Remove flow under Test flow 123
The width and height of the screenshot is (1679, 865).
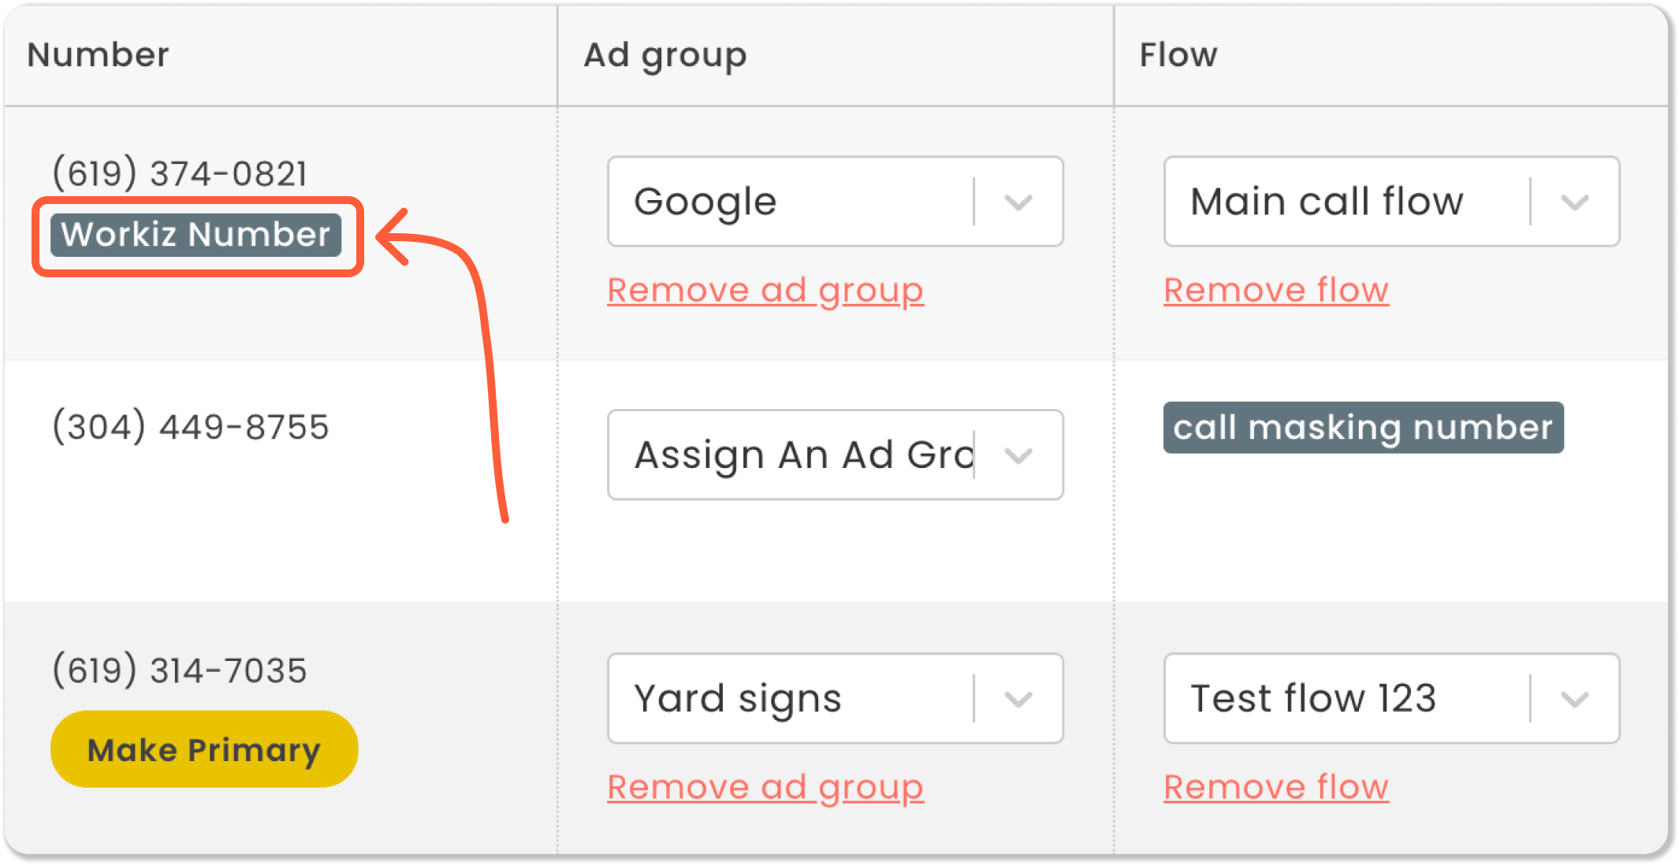pyautogui.click(x=1275, y=786)
